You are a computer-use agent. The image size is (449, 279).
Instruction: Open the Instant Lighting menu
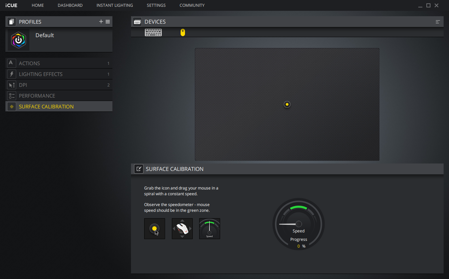click(x=114, y=5)
